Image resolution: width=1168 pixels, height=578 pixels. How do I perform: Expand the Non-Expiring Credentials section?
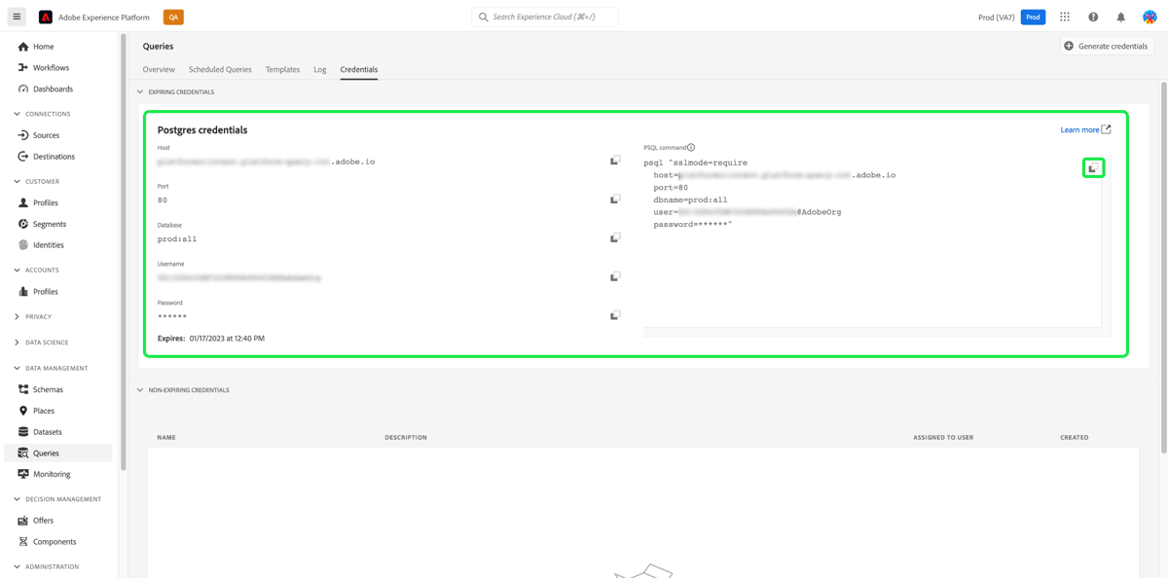[x=139, y=389]
